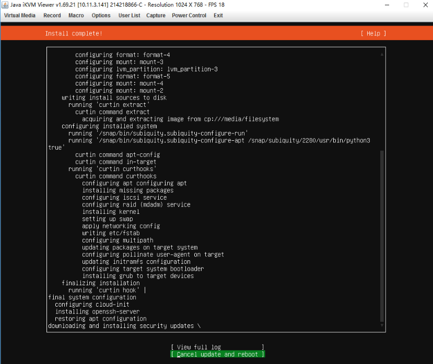Screen dimensions: 433x364
Task: Click 'installing grub to target devices' line
Action: pyautogui.click(x=138, y=276)
